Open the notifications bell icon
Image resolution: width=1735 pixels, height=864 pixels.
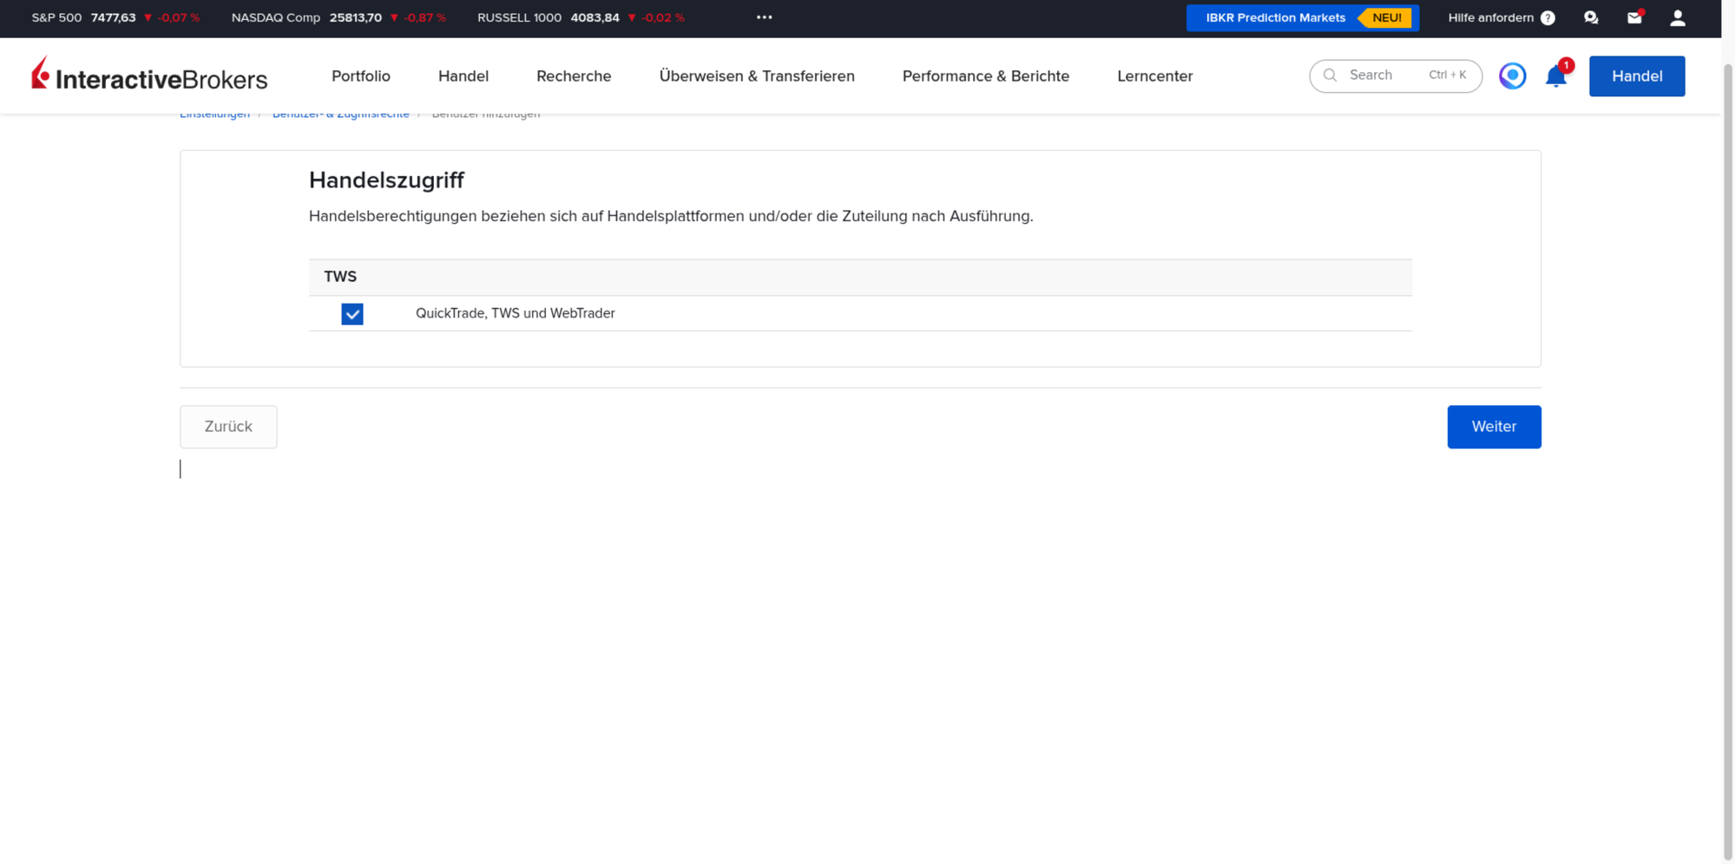(x=1555, y=76)
